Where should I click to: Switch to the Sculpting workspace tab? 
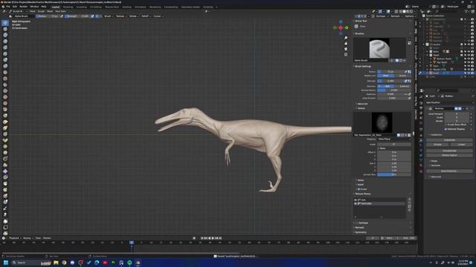point(81,7)
